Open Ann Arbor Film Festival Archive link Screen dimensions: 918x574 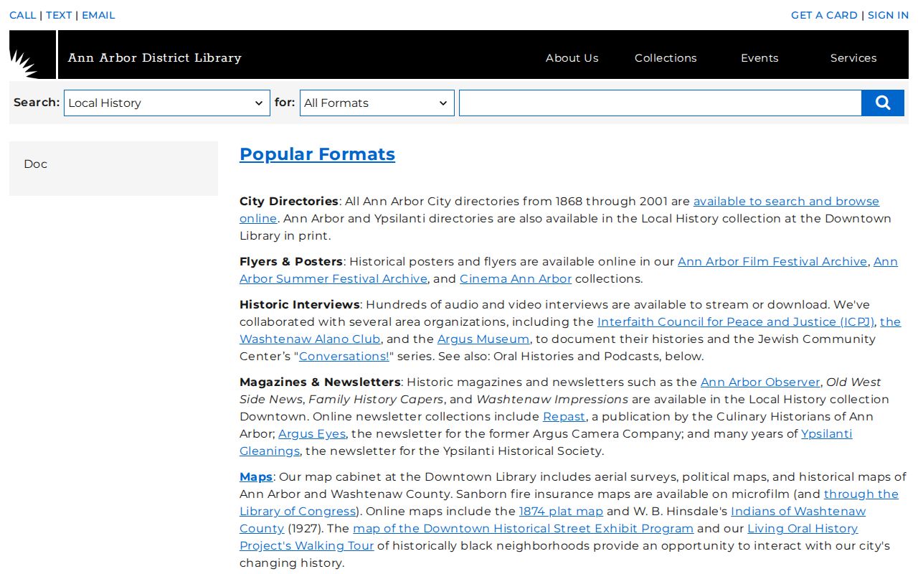[772, 262]
